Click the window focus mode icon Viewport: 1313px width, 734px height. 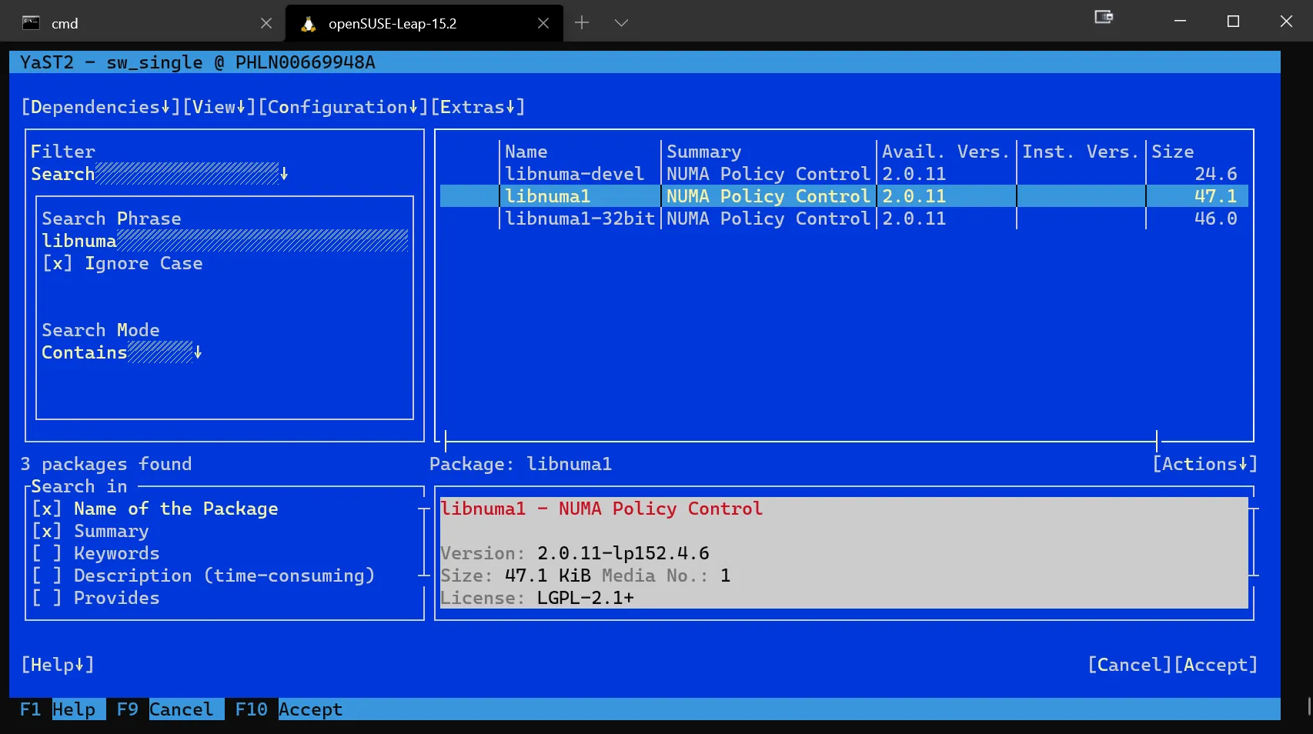(x=1104, y=18)
